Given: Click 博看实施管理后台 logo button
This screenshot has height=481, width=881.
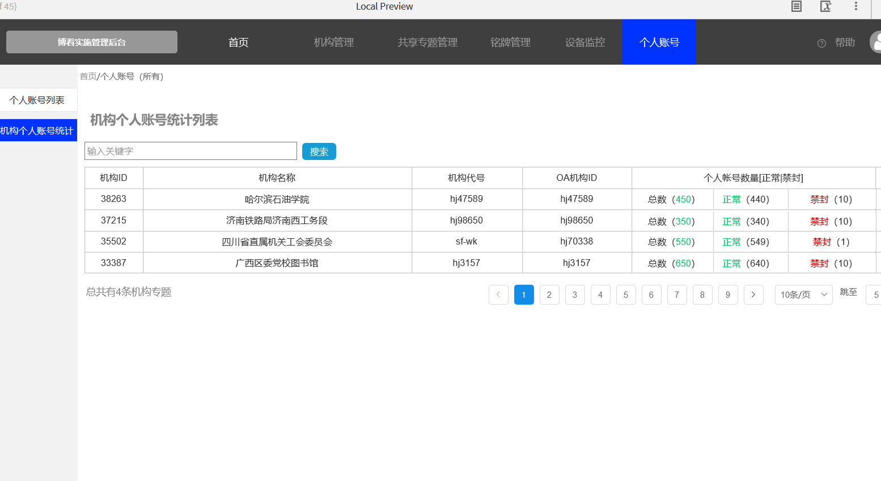Looking at the screenshot, I should pos(92,42).
